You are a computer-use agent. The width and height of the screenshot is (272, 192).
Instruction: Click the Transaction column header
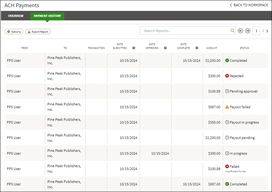pyautogui.click(x=96, y=48)
